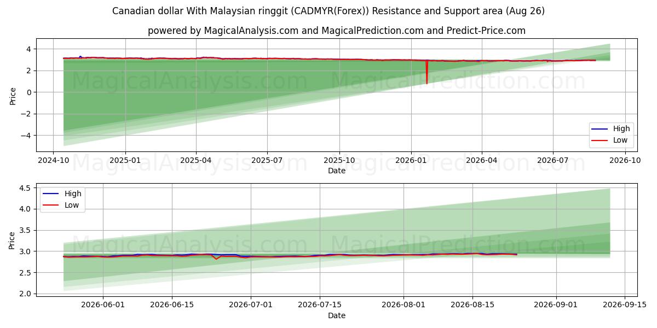Select the '2025-04' date tick label
This screenshot has height=328, width=657.
(x=196, y=161)
